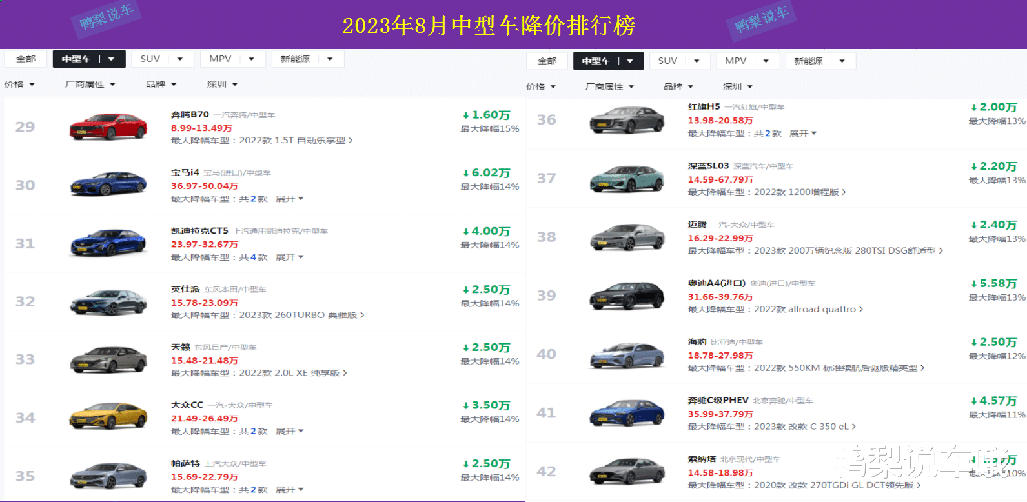Screen dimensions: 1027x502
Task: Open 2022款 2.0L XE 纯享版 model link
Action: [x=293, y=373]
